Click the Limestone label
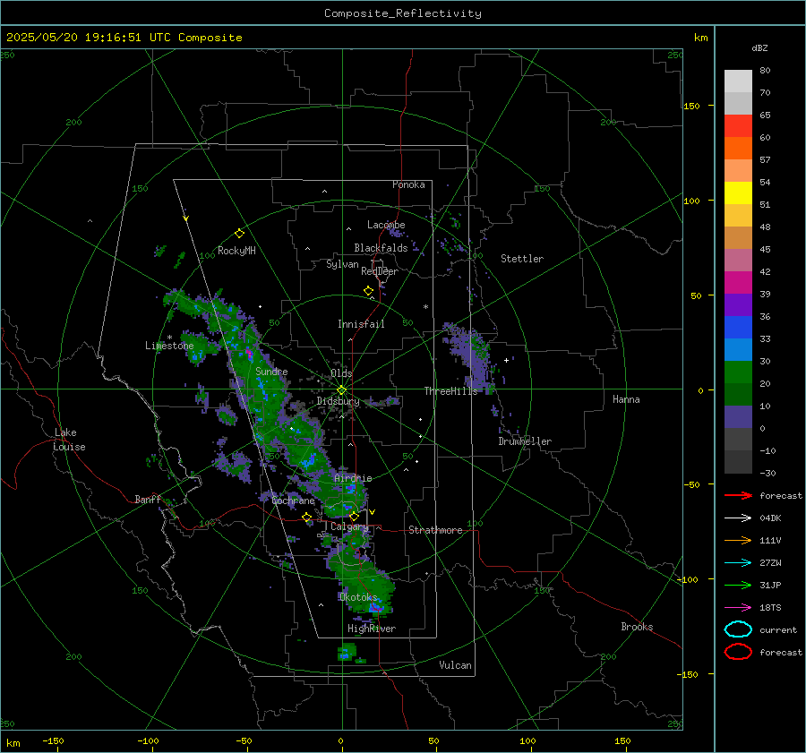Screen dimensions: 806x753 pos(169,346)
